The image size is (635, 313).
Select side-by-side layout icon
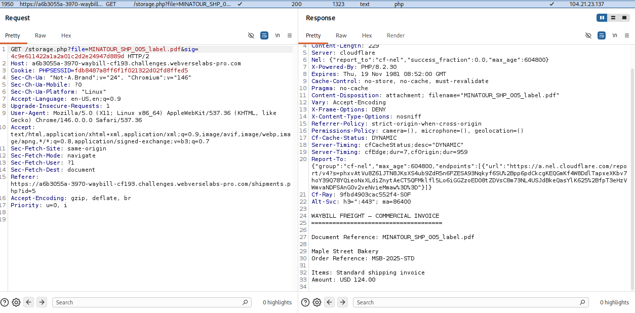pyautogui.click(x=602, y=18)
